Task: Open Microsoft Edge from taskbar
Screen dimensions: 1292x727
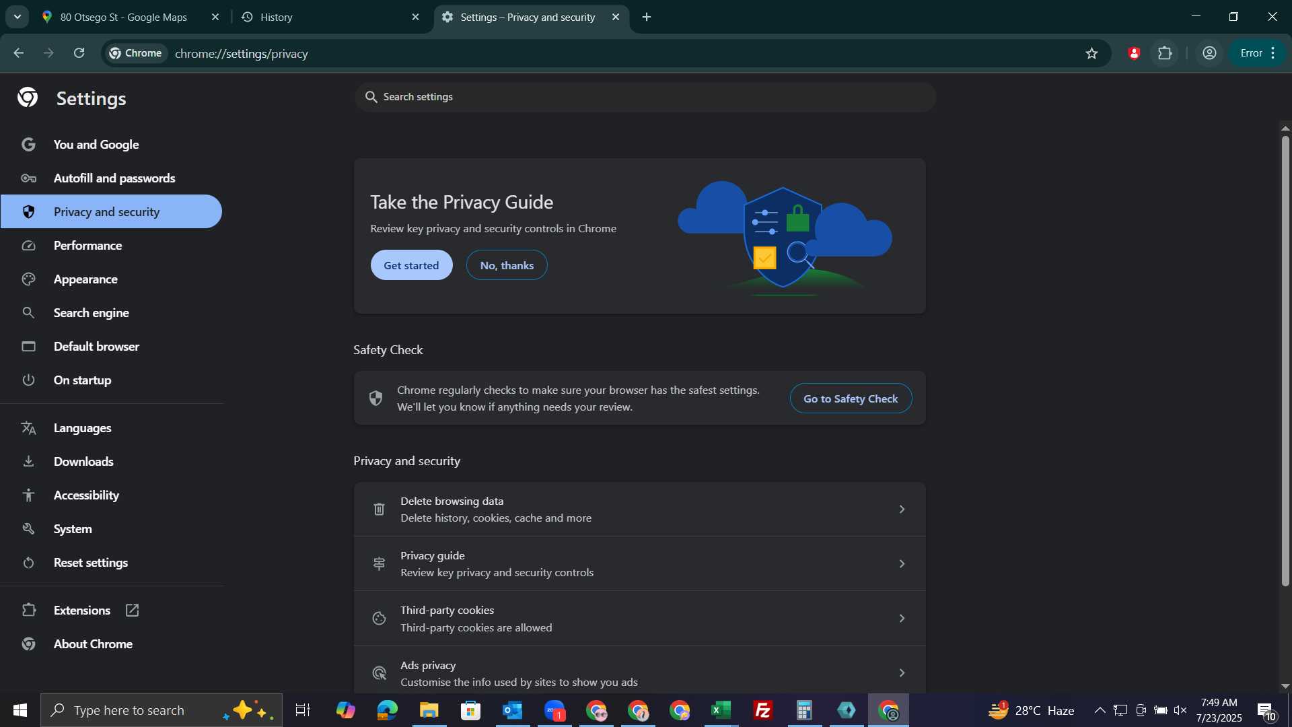Action: [x=388, y=710]
